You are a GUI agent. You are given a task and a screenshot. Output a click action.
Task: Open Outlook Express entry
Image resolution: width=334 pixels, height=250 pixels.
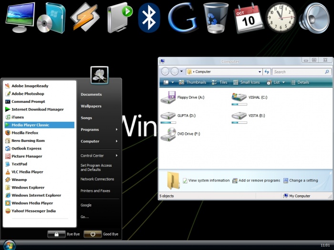pos(40,149)
